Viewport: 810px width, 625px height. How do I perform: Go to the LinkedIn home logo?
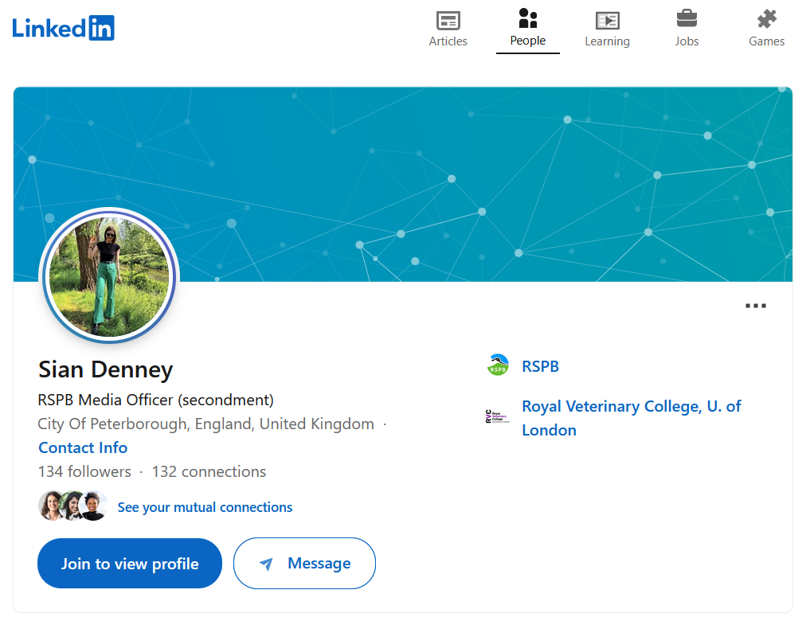tap(63, 28)
